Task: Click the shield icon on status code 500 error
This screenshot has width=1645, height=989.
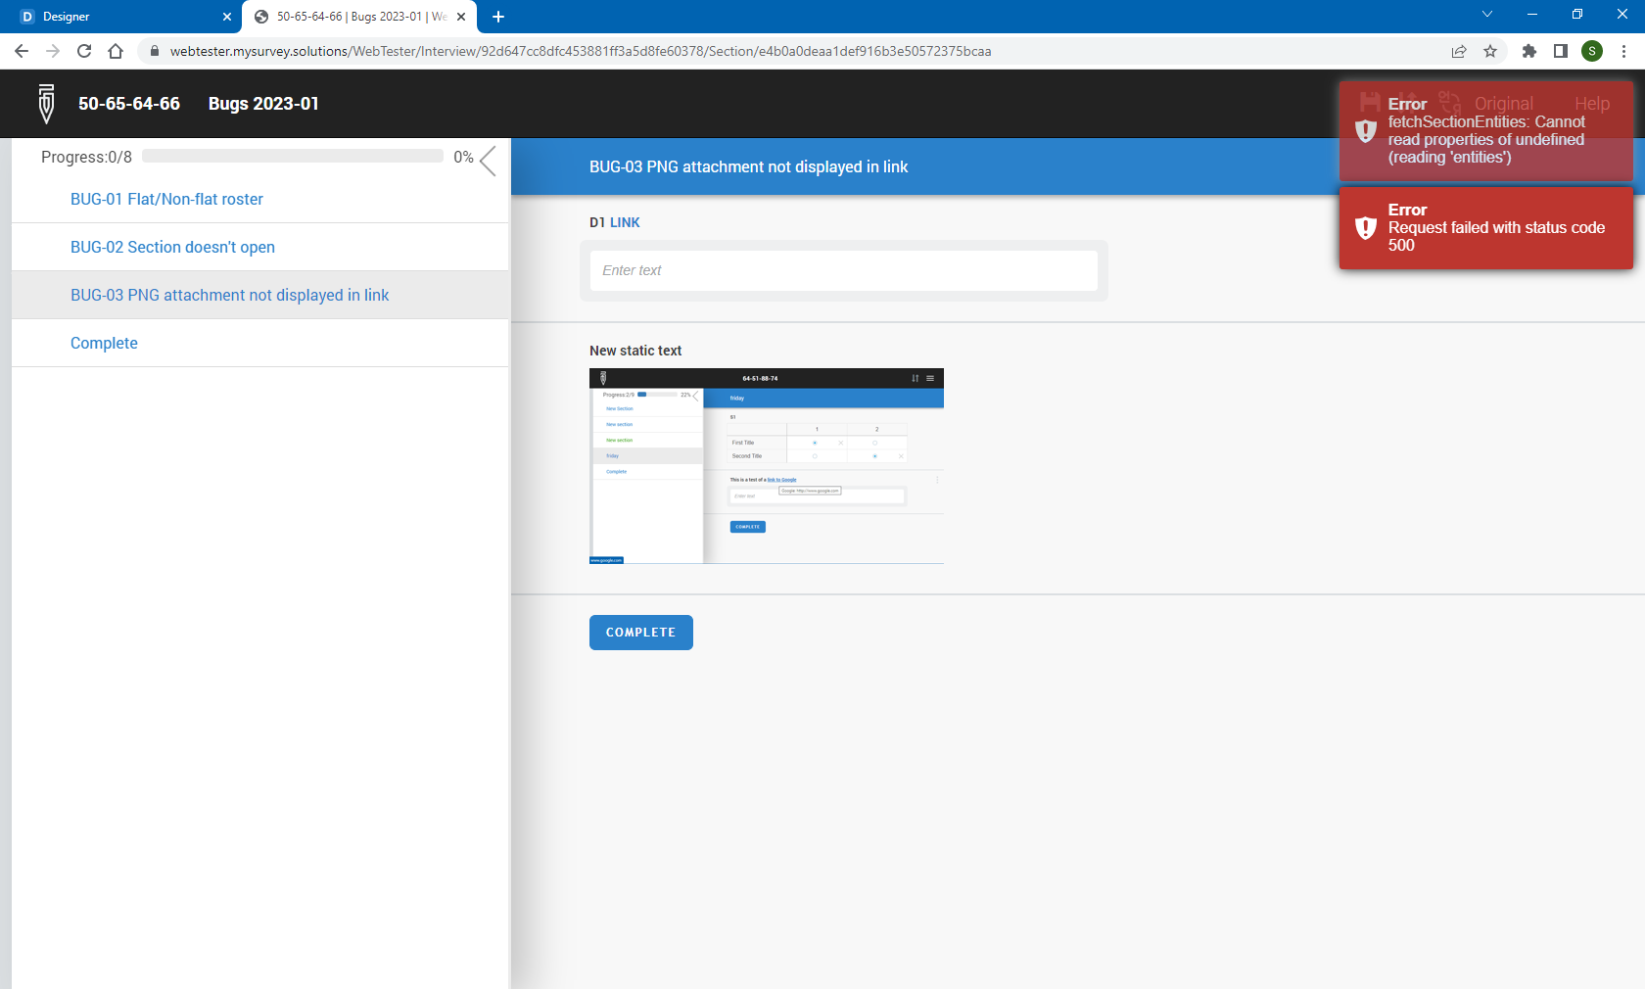Action: coord(1366,228)
